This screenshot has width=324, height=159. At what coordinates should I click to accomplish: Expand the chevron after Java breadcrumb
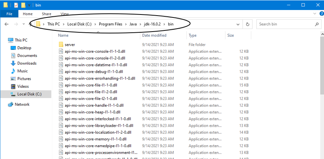coord(140,24)
